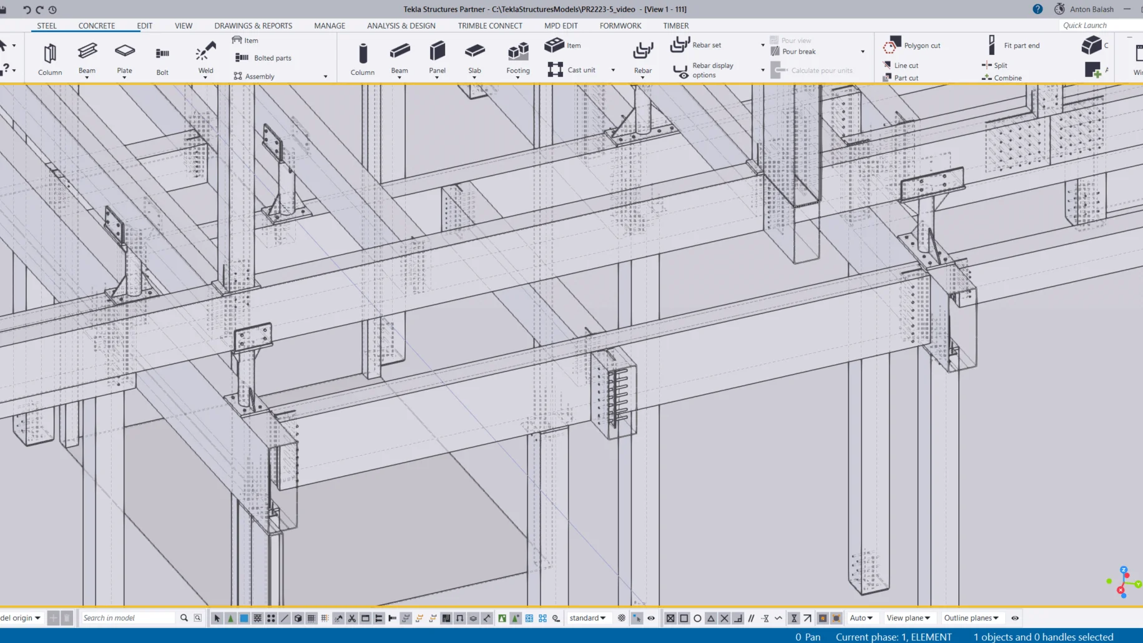Switch to the DRAWINGS & REPORTS tab

pyautogui.click(x=253, y=26)
